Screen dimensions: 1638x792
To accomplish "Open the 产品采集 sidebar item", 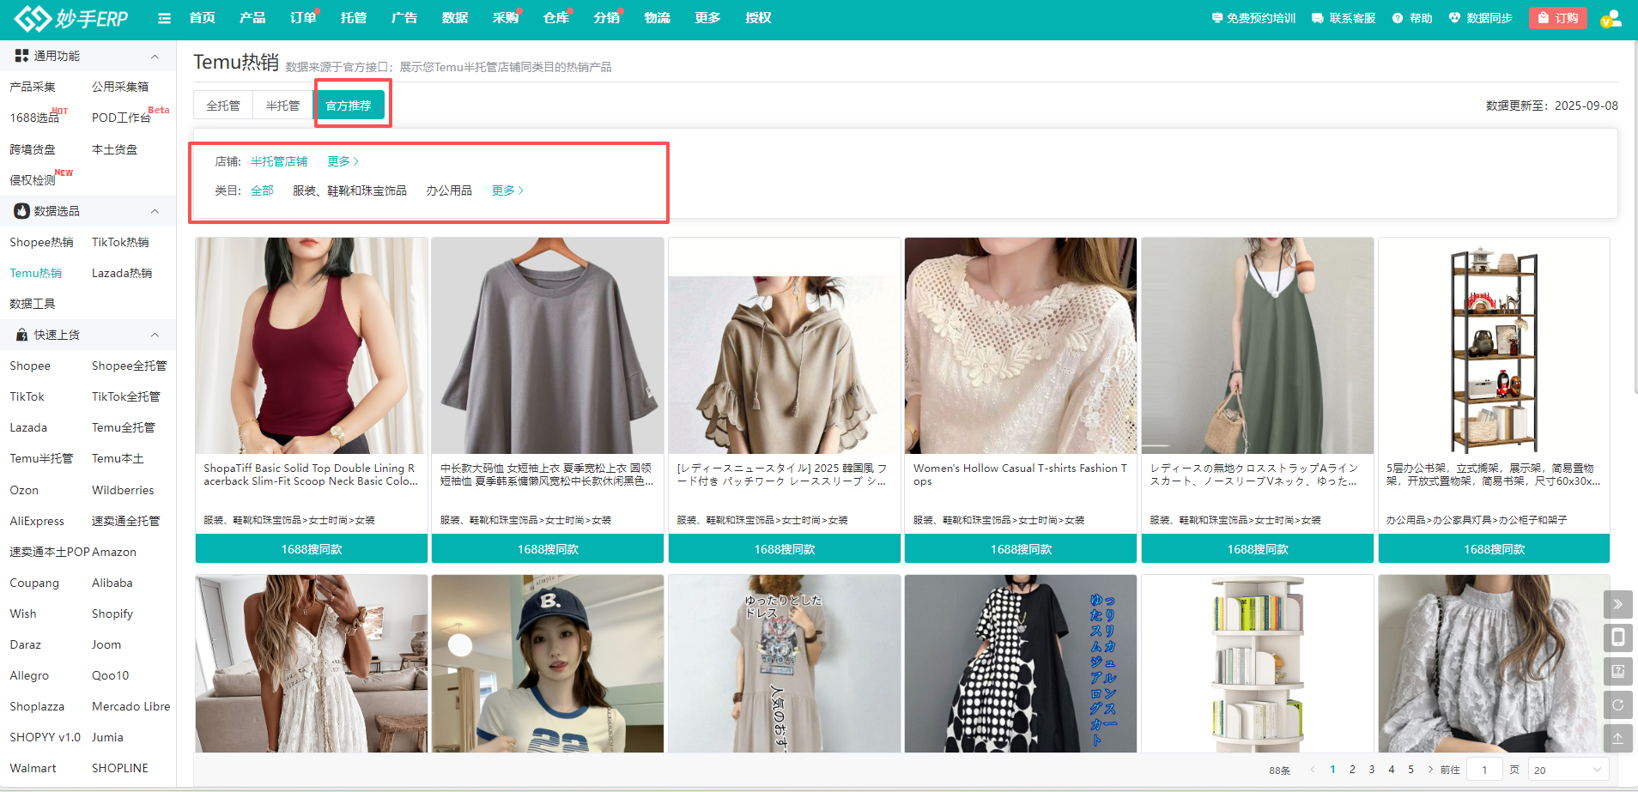I will coord(33,87).
